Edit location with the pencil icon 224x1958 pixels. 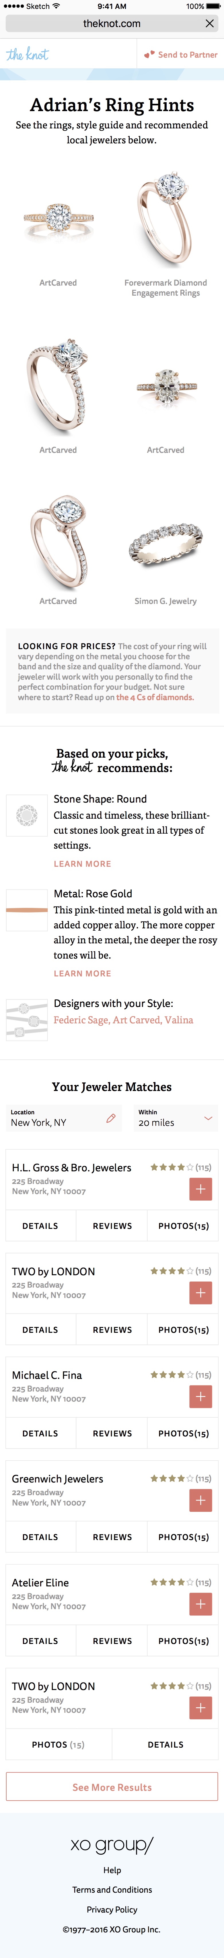(110, 1118)
